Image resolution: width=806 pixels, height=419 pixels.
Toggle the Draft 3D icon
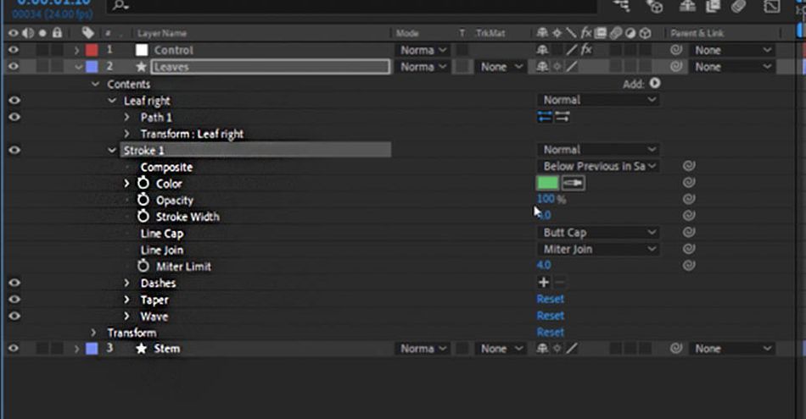click(654, 6)
